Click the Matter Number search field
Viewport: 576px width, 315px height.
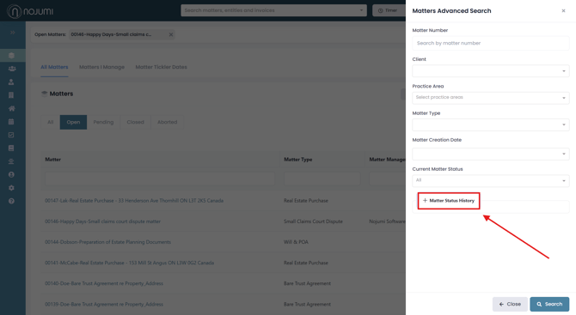[491, 43]
